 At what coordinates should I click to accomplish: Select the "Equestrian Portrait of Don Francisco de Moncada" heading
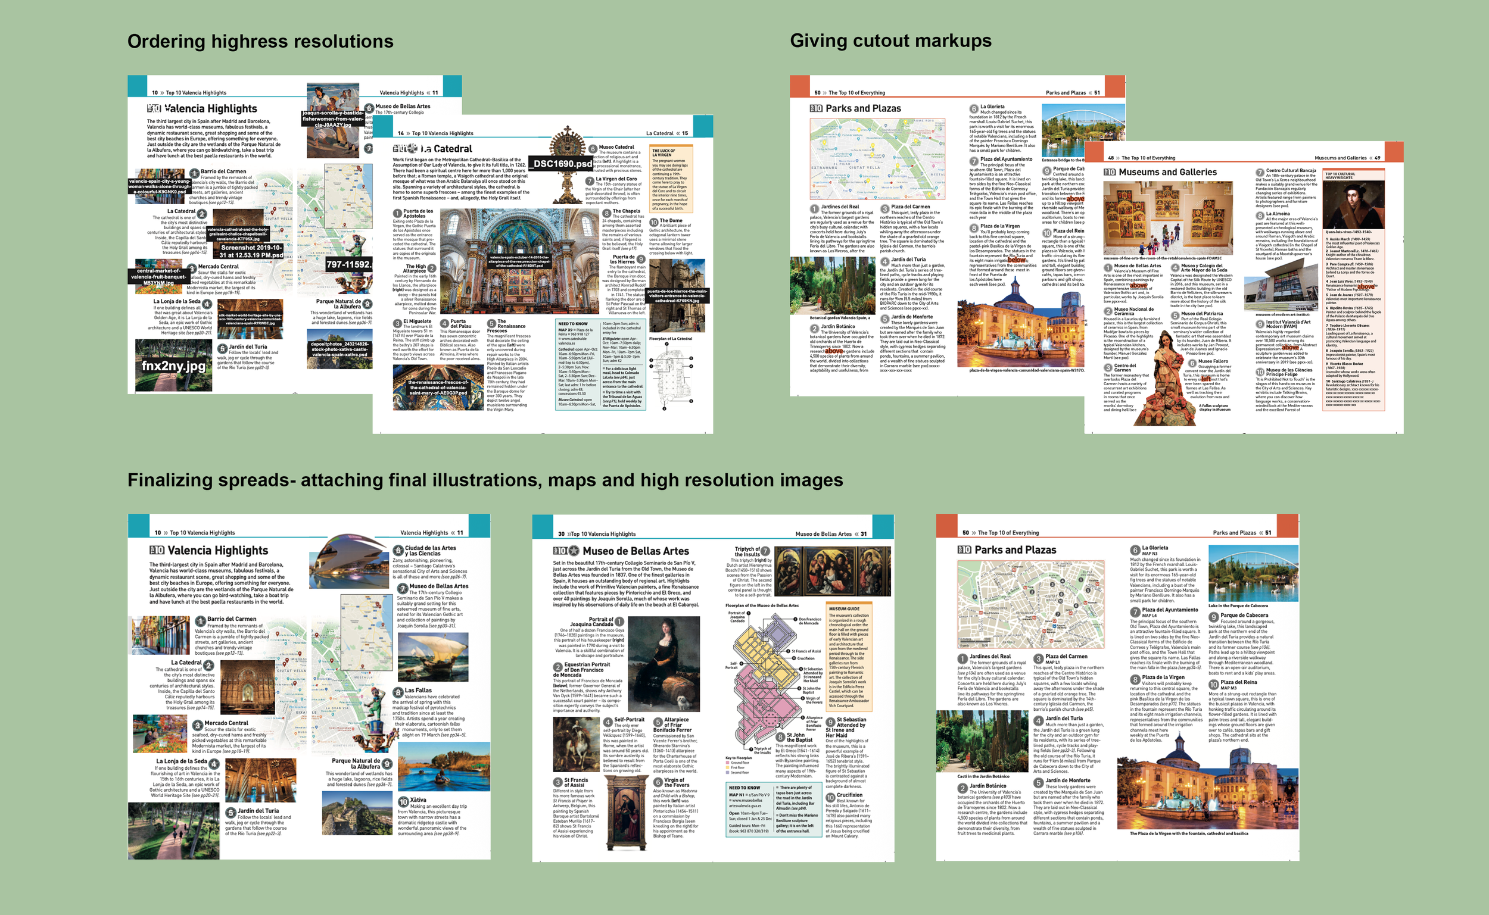584,669
